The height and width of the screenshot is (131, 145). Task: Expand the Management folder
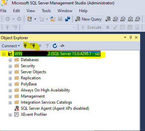pyautogui.click(x=10, y=97)
